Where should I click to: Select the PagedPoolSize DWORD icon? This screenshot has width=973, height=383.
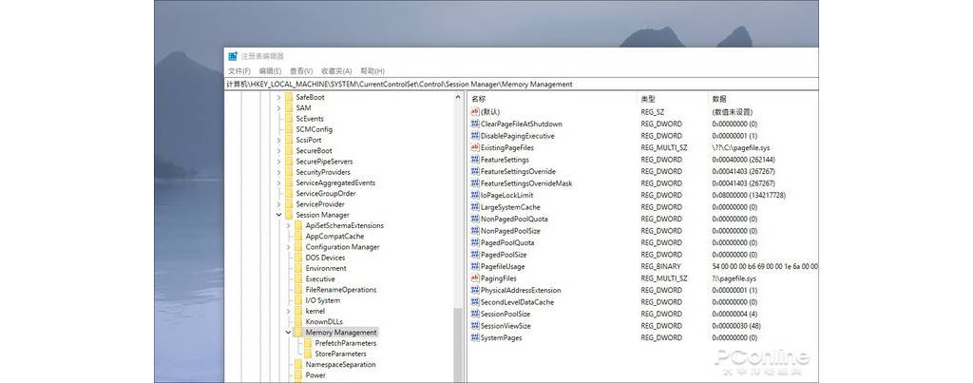pos(475,255)
